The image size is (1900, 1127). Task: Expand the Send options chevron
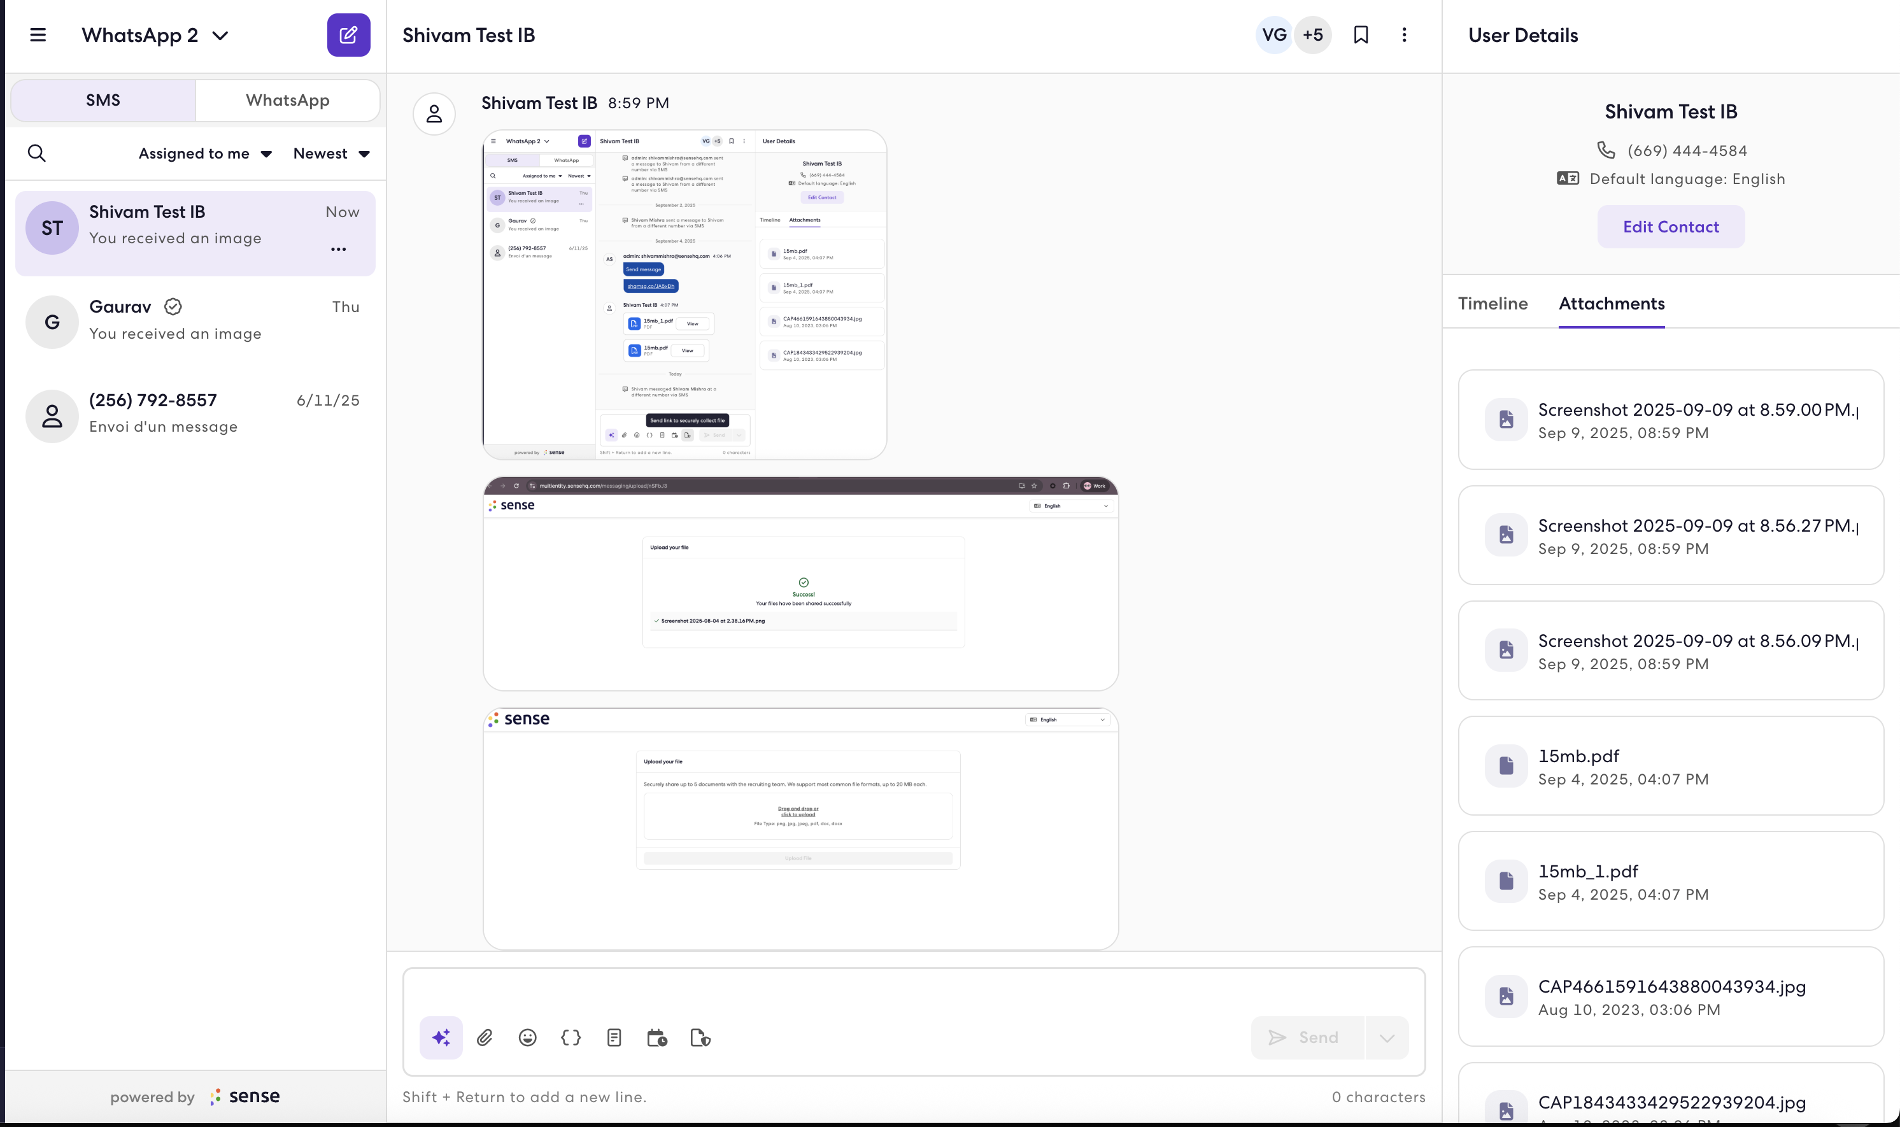pos(1387,1037)
